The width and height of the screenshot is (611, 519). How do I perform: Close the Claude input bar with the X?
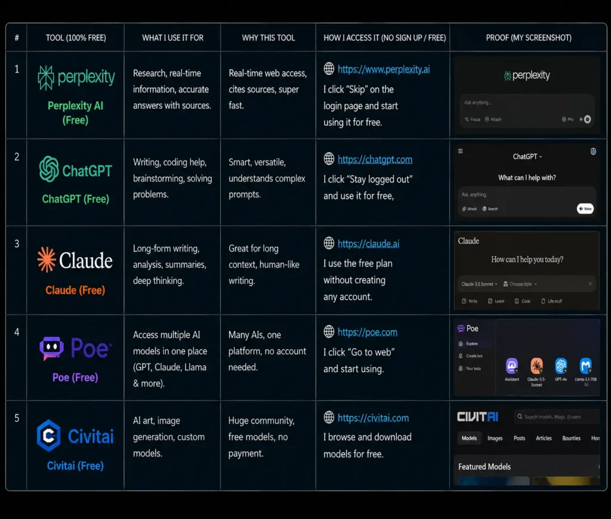pos(590,283)
